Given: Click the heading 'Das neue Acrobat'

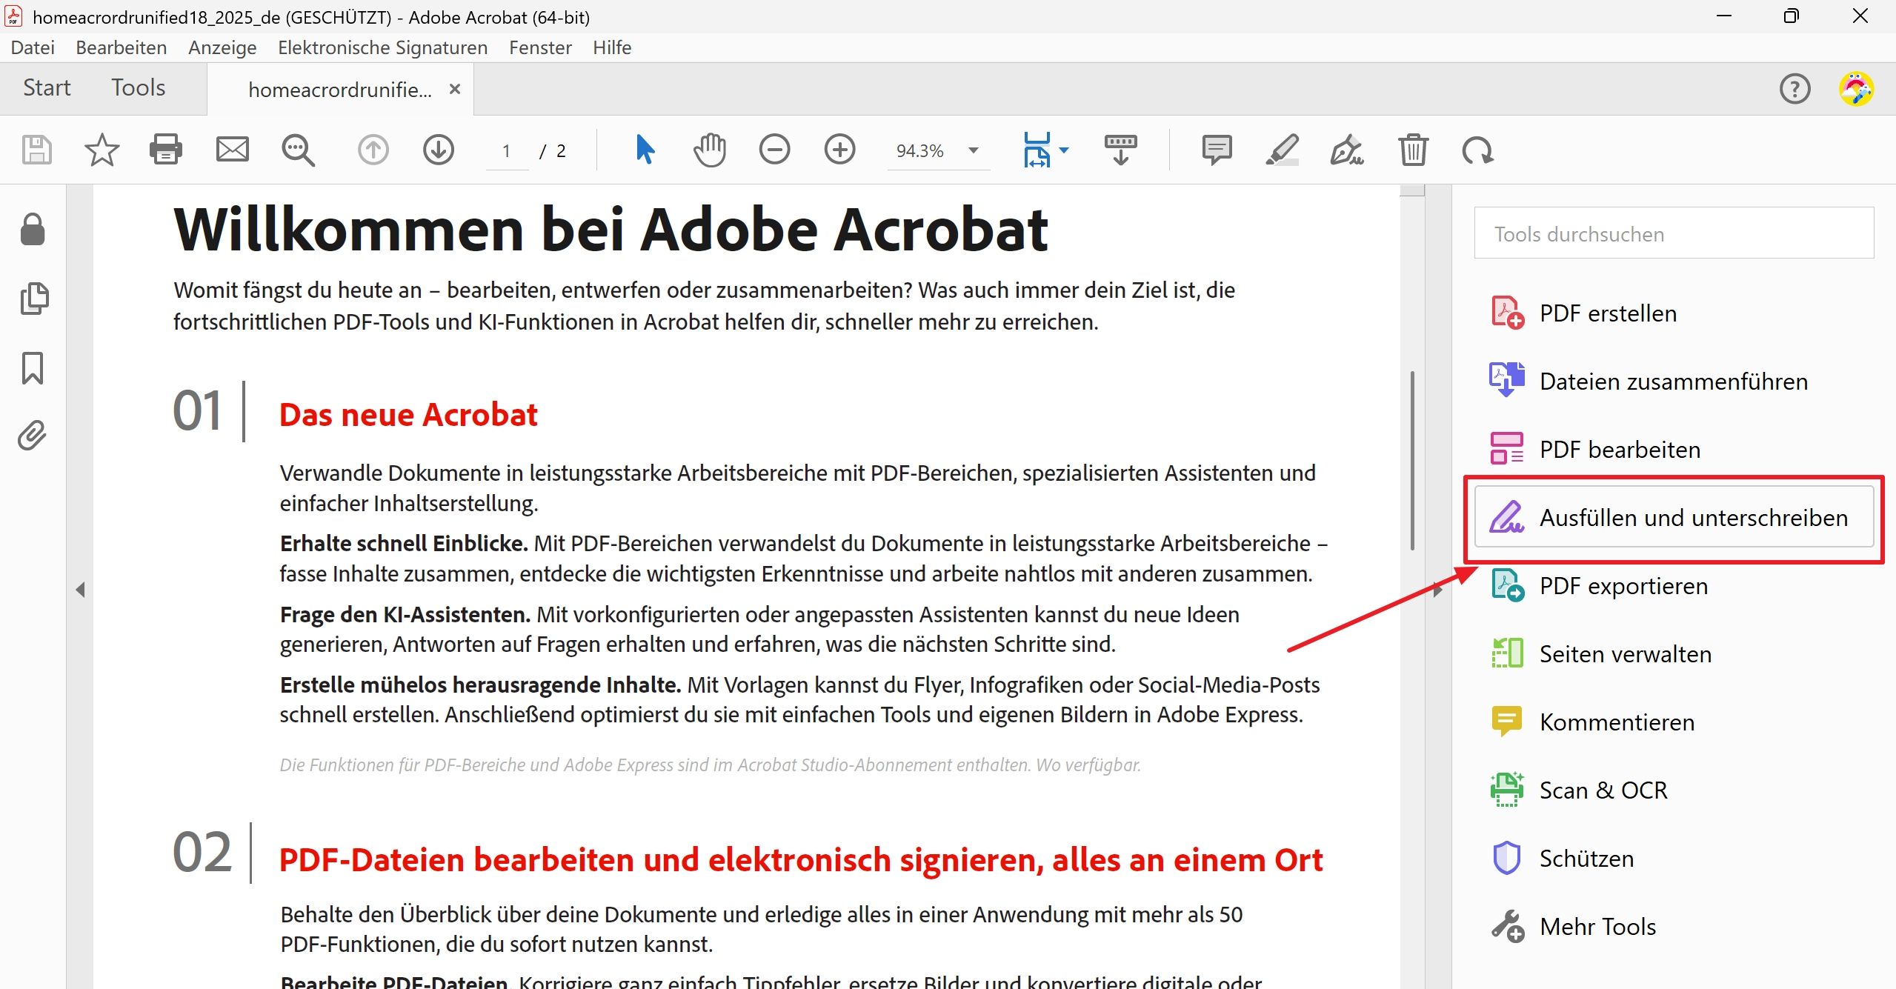Looking at the screenshot, I should pyautogui.click(x=408, y=415).
